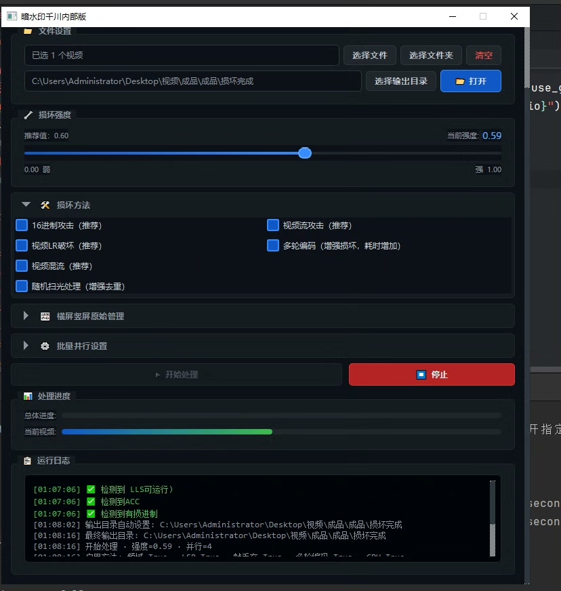Click the red 清空 button

tap(484, 56)
